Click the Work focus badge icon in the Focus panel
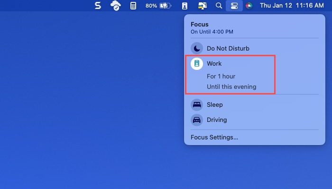332x189 pixels. click(x=197, y=63)
